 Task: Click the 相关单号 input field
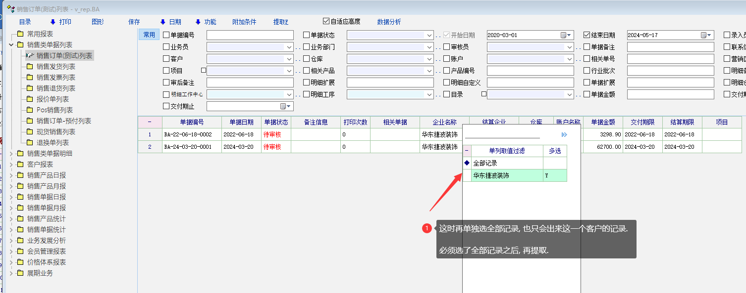pyautogui.click(x=670, y=59)
